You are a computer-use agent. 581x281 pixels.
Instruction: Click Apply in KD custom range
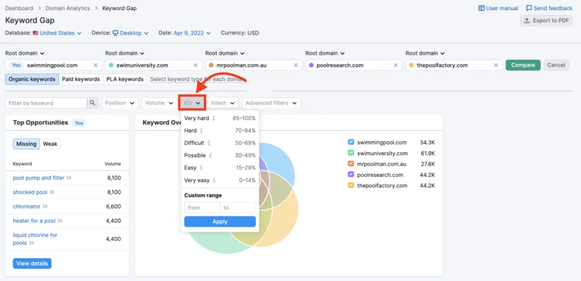220,222
